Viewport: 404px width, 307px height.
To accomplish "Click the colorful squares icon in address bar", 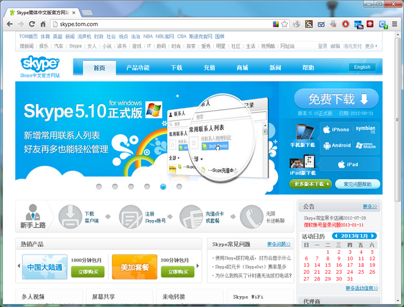I will click(x=276, y=24).
